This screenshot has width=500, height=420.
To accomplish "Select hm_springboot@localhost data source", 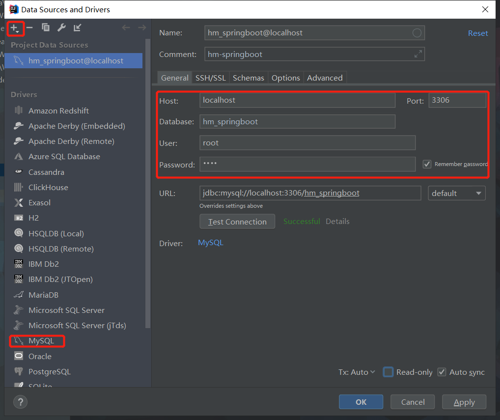I will pos(74,60).
